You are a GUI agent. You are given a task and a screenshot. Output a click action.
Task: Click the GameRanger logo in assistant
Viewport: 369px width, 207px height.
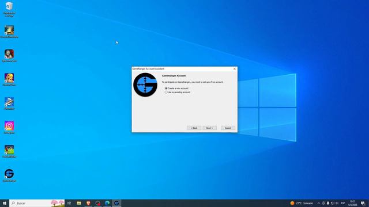pos(145,85)
